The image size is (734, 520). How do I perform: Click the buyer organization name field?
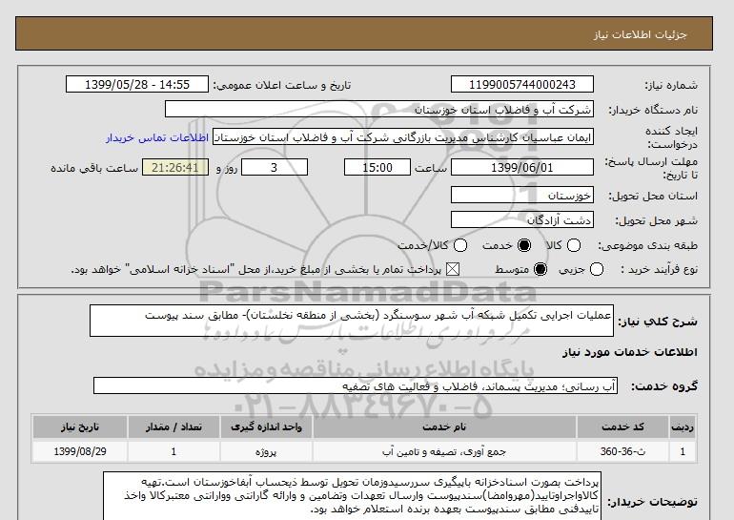[x=379, y=110]
